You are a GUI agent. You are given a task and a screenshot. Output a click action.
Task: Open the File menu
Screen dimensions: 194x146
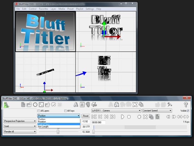(18, 9)
